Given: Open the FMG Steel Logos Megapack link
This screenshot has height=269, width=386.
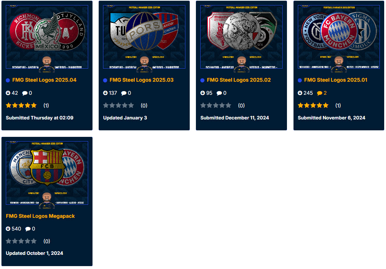Looking at the screenshot, I should coord(40,216).
